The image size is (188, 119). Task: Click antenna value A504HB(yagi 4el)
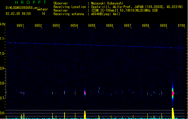click(x=106, y=14)
